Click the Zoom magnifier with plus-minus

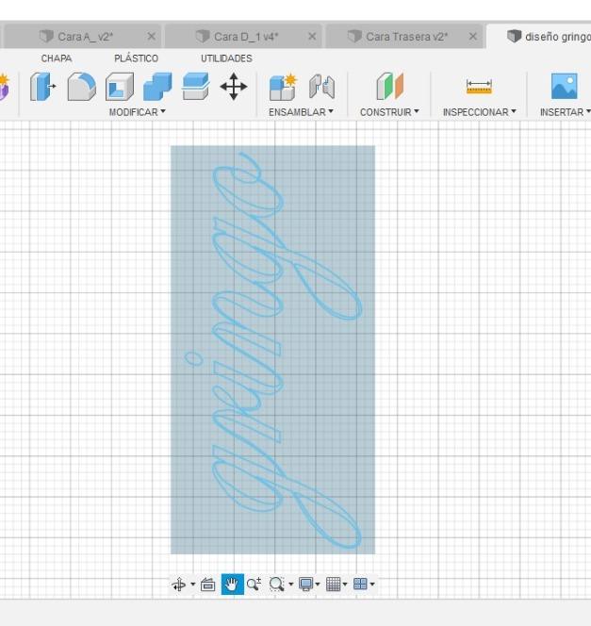coord(254,585)
